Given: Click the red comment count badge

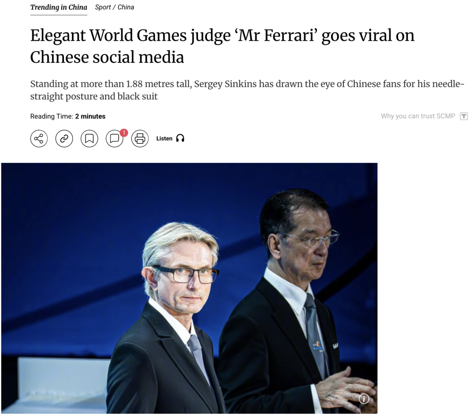Looking at the screenshot, I should tap(124, 132).
